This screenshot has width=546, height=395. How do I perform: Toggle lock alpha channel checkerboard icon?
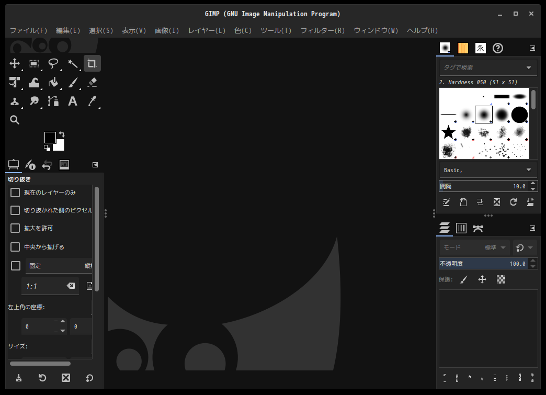coord(500,279)
